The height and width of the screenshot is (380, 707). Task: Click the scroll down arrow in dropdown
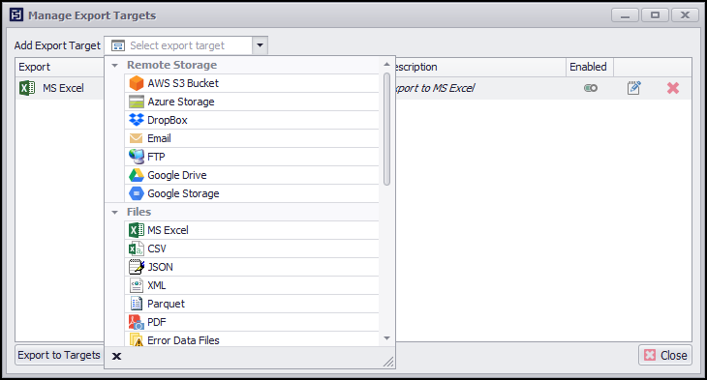(x=386, y=338)
